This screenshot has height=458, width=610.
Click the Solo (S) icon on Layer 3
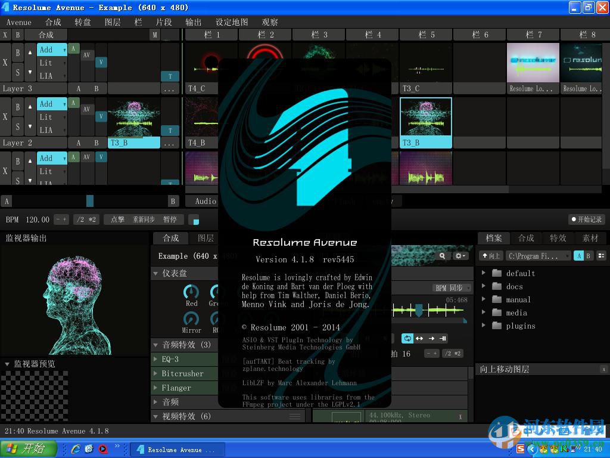(18, 73)
